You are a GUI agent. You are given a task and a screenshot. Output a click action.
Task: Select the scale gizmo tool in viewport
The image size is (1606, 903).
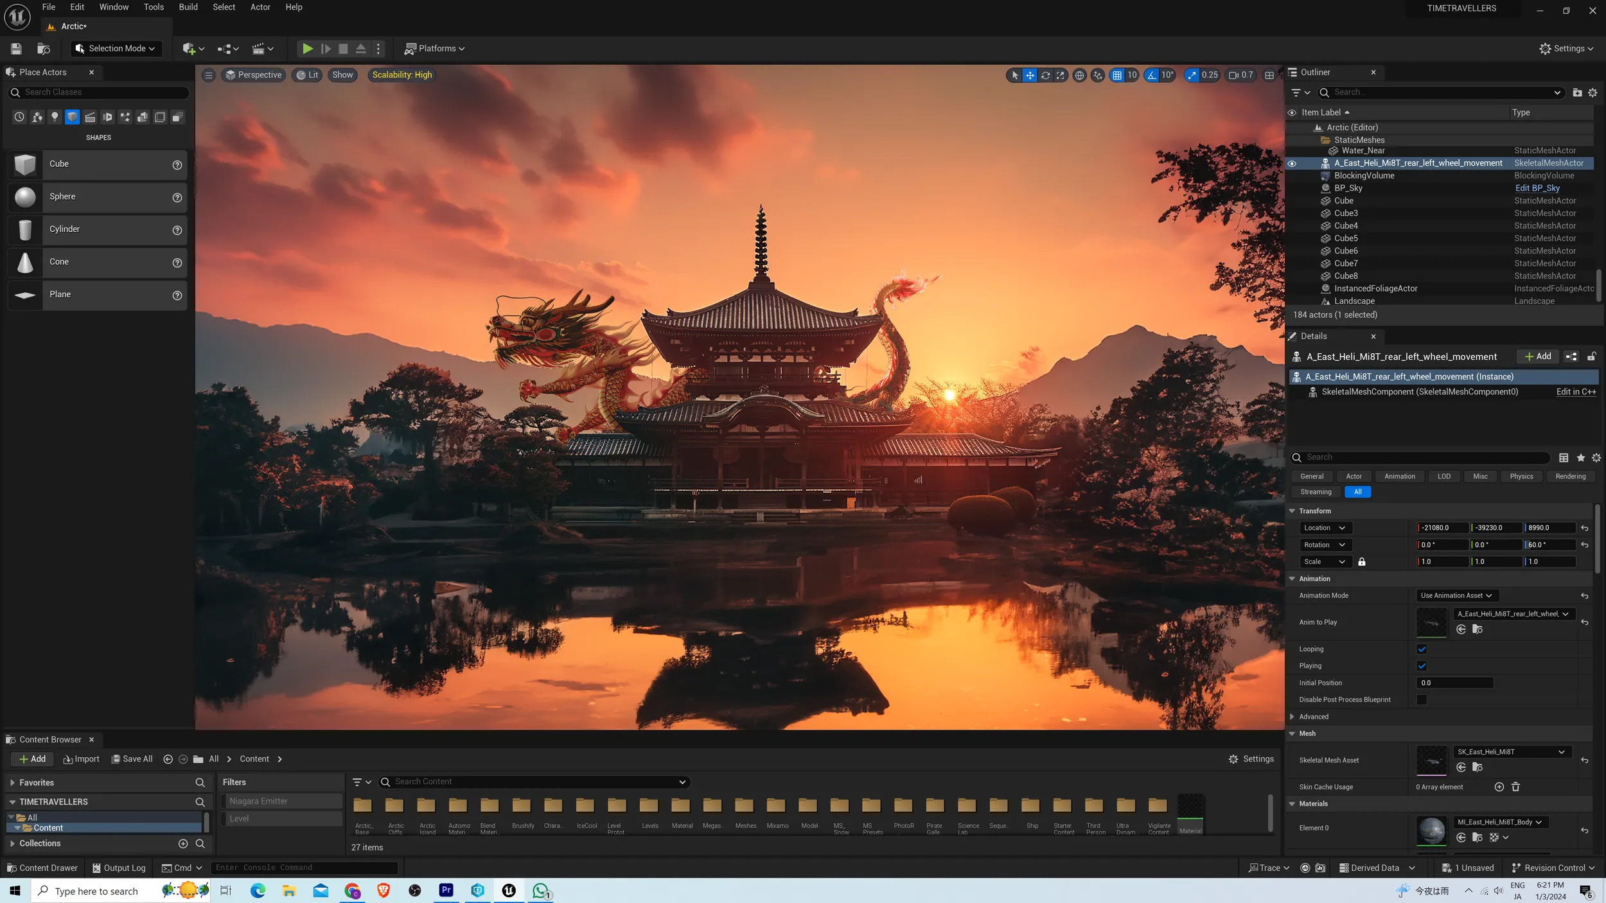[1061, 75]
